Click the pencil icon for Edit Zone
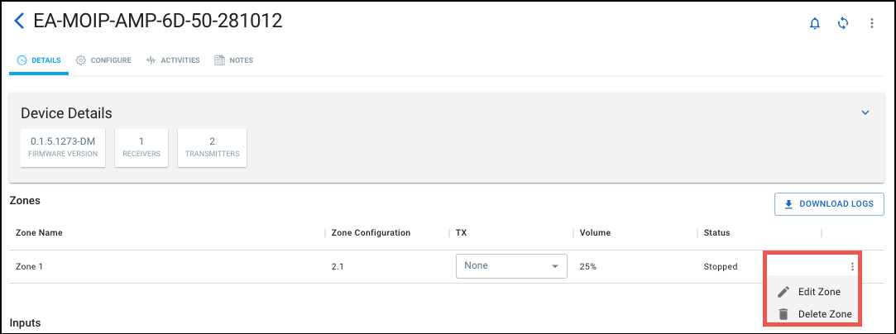The height and width of the screenshot is (334, 896). click(x=783, y=292)
